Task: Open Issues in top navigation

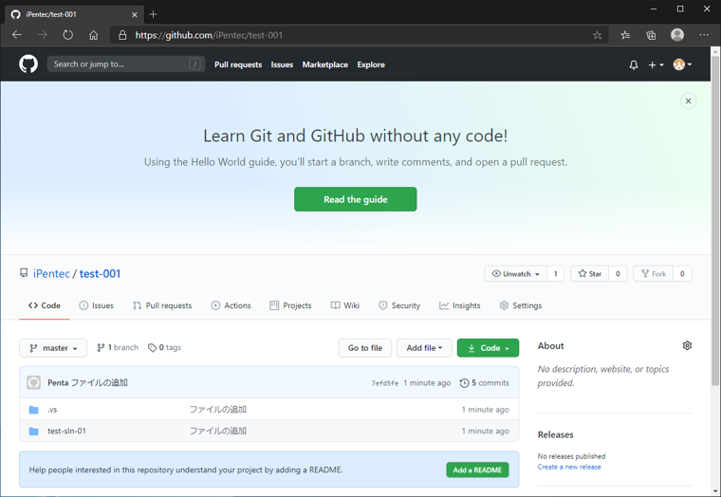Action: pyautogui.click(x=282, y=64)
